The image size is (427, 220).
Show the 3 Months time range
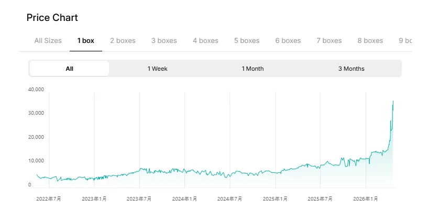(x=351, y=69)
